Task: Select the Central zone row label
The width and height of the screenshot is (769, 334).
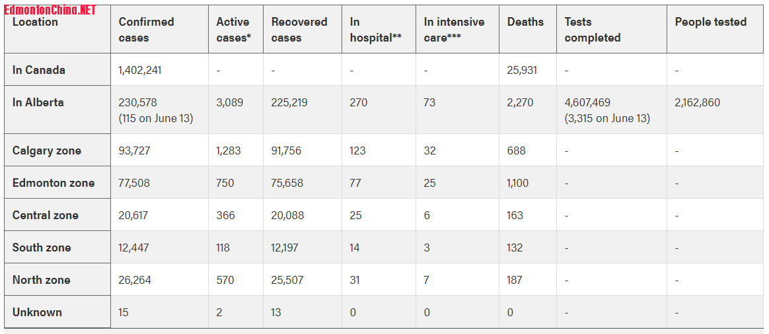Action: pos(46,215)
